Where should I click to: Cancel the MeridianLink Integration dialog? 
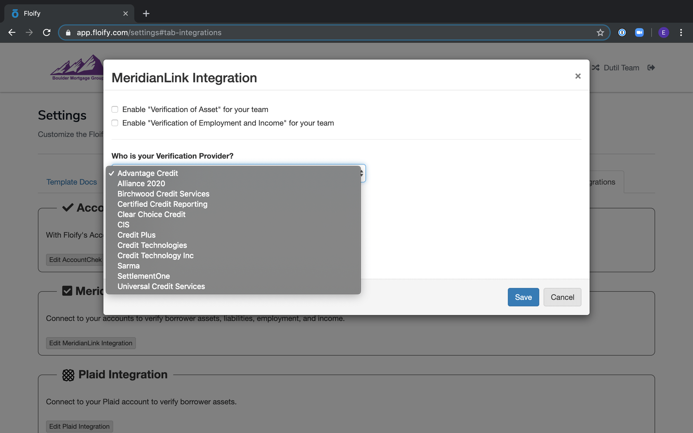tap(562, 297)
